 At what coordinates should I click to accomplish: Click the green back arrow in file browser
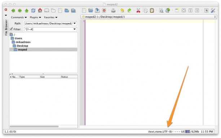click(x=13, y=10)
